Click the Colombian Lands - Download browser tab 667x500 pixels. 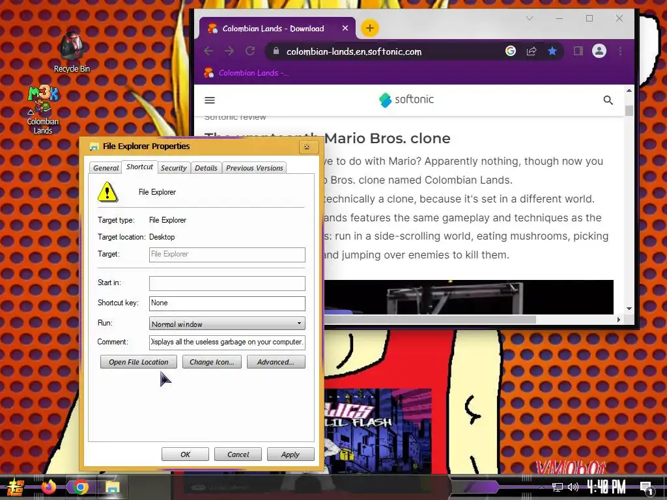click(276, 29)
